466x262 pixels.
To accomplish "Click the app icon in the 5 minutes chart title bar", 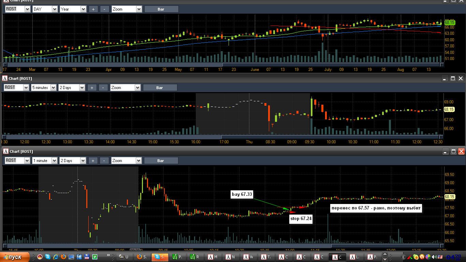I will coord(5,78).
